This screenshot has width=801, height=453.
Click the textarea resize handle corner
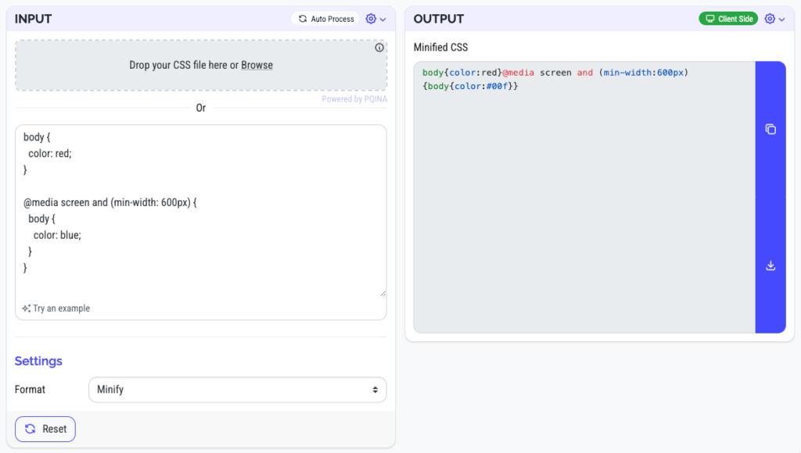pyautogui.click(x=383, y=293)
